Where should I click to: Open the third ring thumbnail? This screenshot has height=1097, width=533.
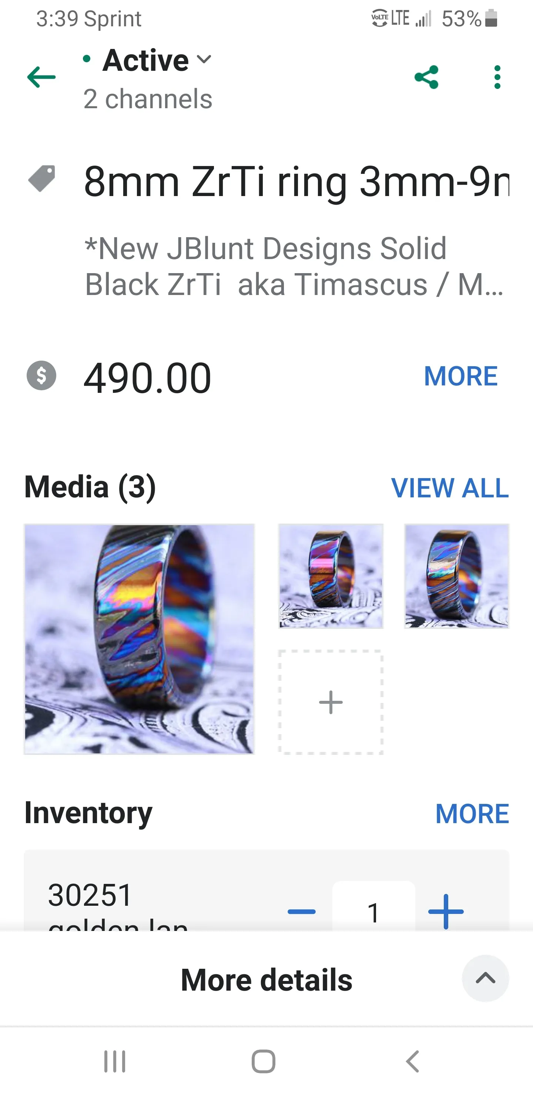(x=456, y=576)
